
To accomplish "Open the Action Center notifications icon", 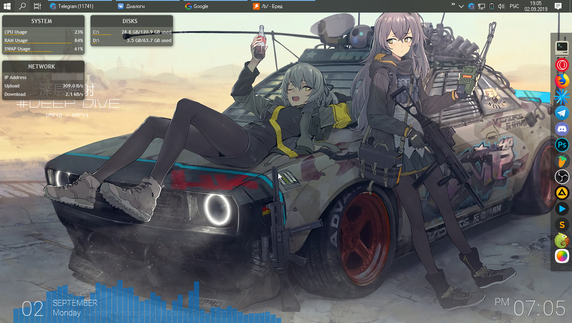I will pyautogui.click(x=558, y=6).
